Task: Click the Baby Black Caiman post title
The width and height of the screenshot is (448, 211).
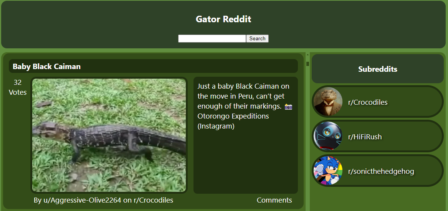Action: (x=46, y=66)
